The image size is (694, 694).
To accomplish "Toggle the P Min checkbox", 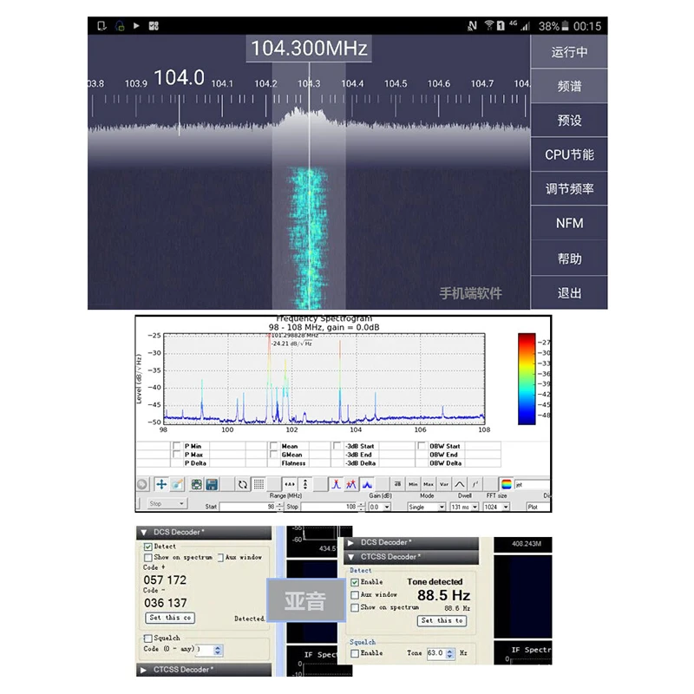I will click(177, 446).
